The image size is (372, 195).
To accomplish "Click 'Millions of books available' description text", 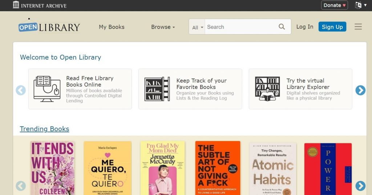I will [94, 96].
